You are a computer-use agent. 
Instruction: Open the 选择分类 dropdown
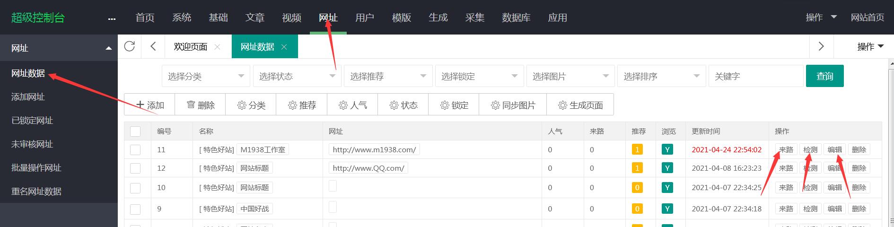(x=206, y=76)
